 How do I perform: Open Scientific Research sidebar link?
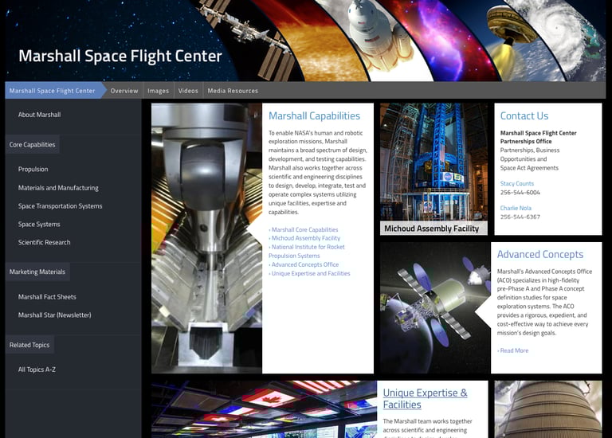[x=44, y=242]
